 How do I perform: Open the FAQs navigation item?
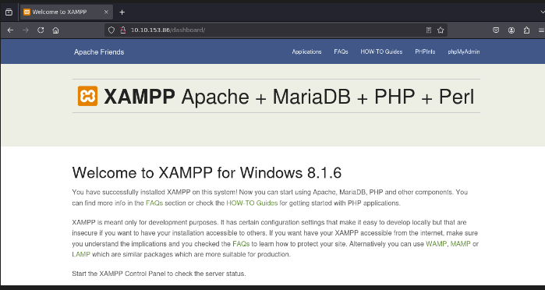(x=341, y=51)
